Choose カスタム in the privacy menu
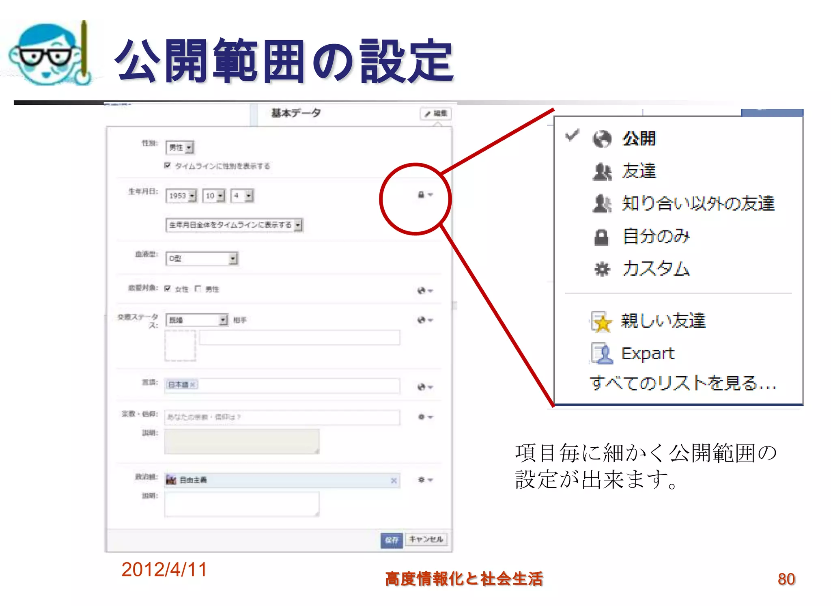The image size is (831, 606). point(656,269)
